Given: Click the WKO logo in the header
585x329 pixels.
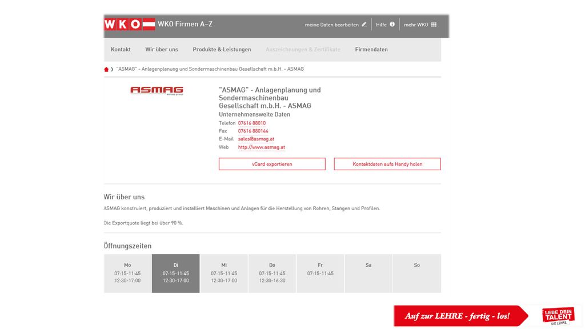Looking at the screenshot, I should pos(130,24).
